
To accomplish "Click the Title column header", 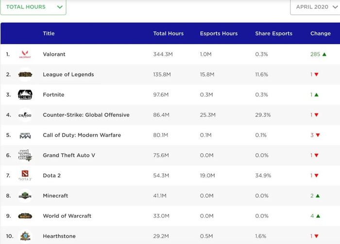I will (x=49, y=33).
